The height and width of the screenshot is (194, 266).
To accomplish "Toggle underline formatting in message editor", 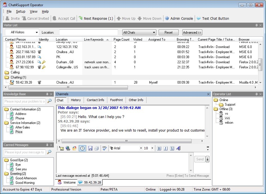I will pyautogui.click(x=172, y=148).
